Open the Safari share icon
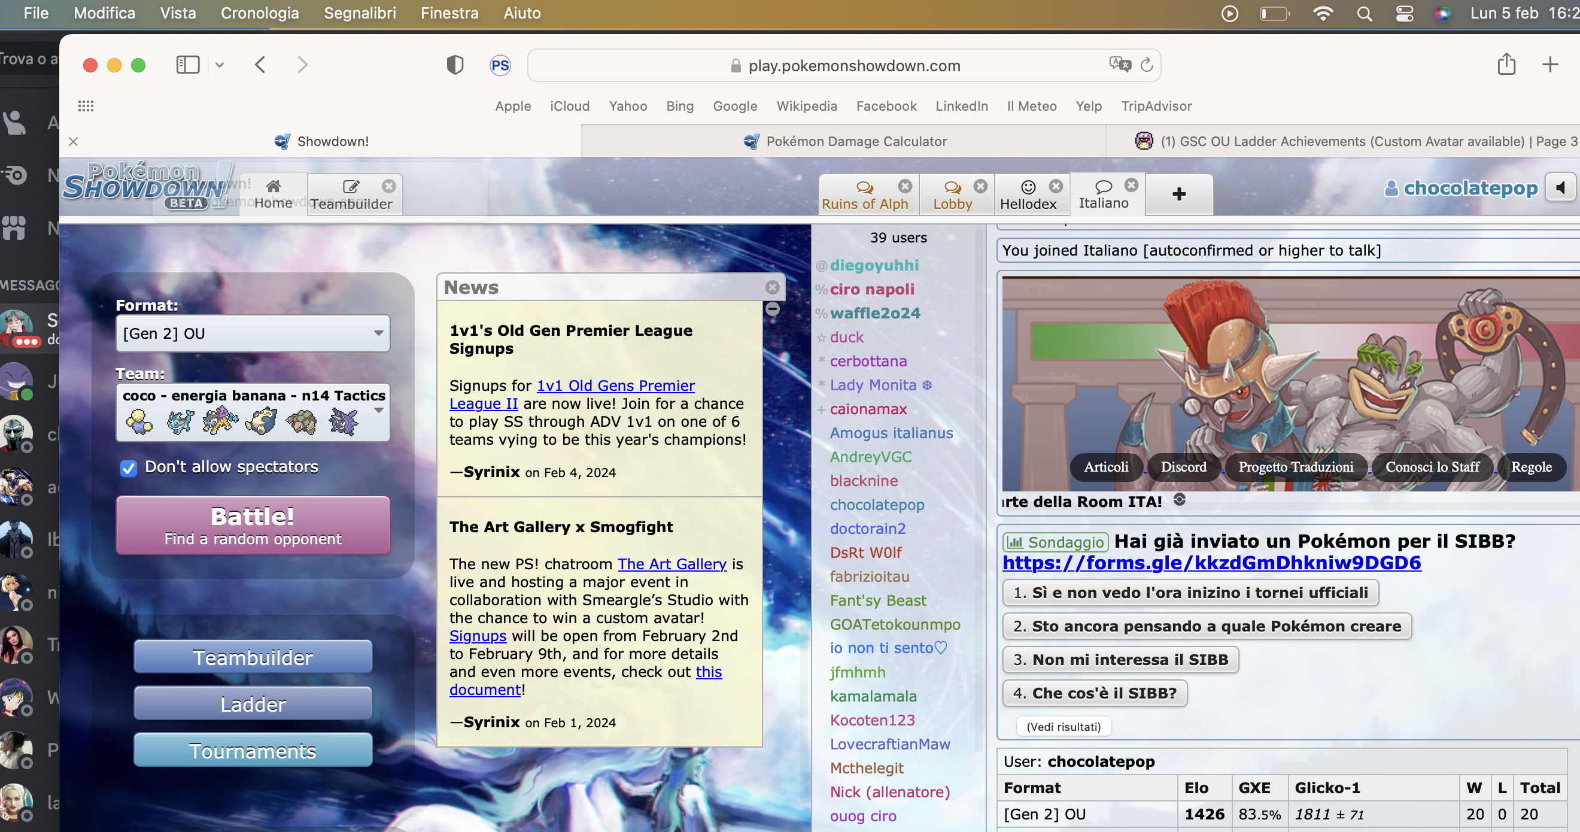This screenshot has height=832, width=1580. pyautogui.click(x=1506, y=64)
